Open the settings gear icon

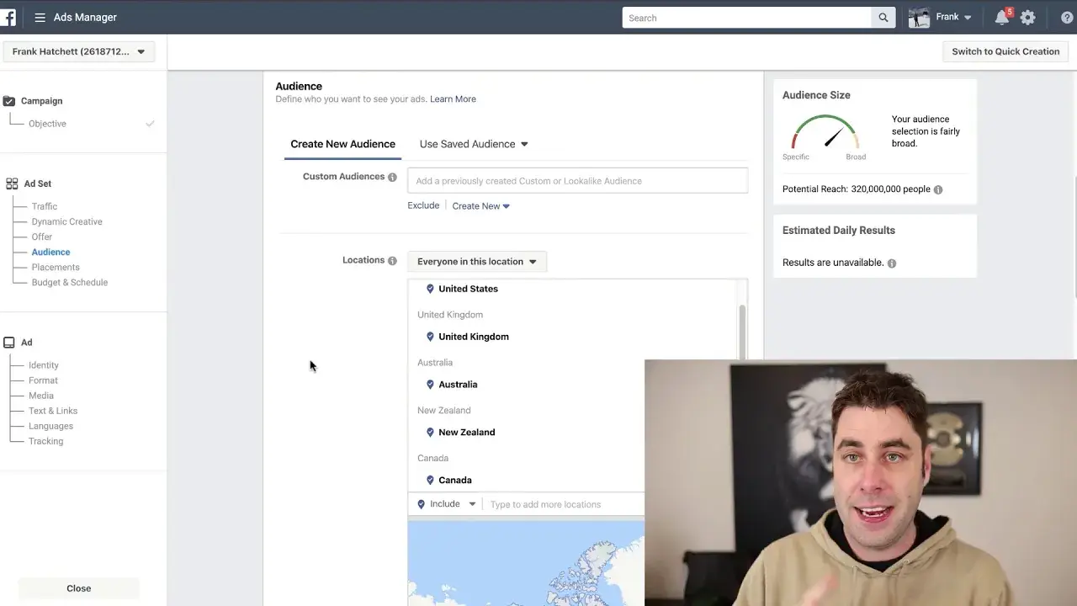click(x=1027, y=18)
